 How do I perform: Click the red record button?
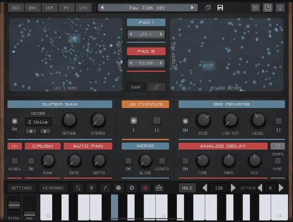pyautogui.click(x=145, y=188)
